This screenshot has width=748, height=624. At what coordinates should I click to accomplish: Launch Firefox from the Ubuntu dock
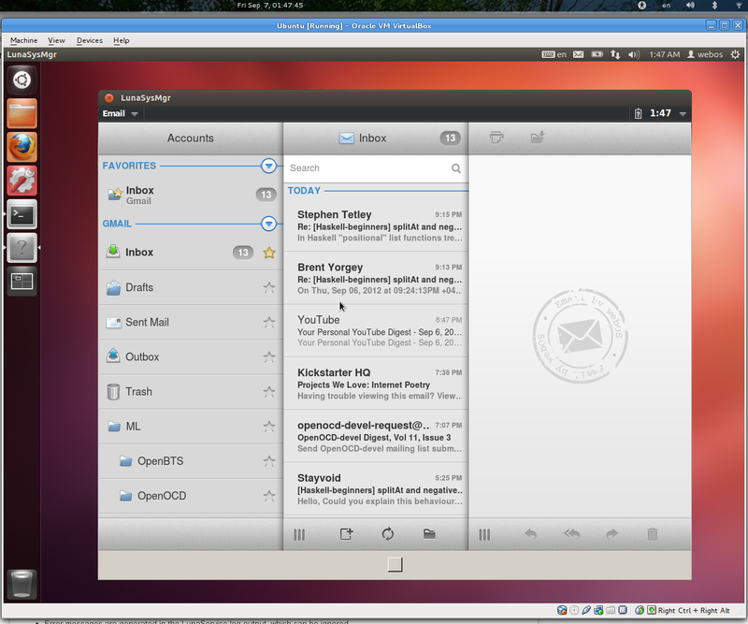coord(22,147)
